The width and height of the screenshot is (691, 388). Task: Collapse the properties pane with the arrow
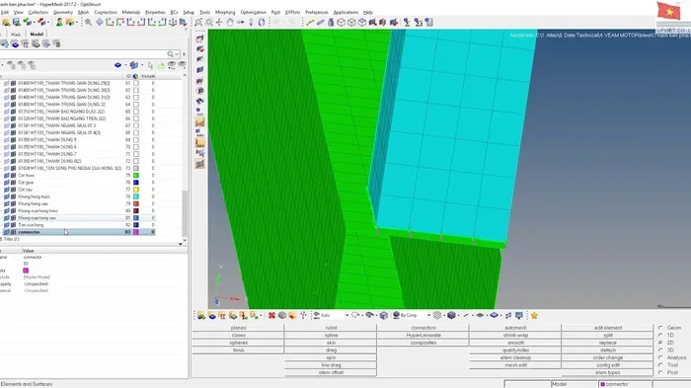tap(181, 244)
